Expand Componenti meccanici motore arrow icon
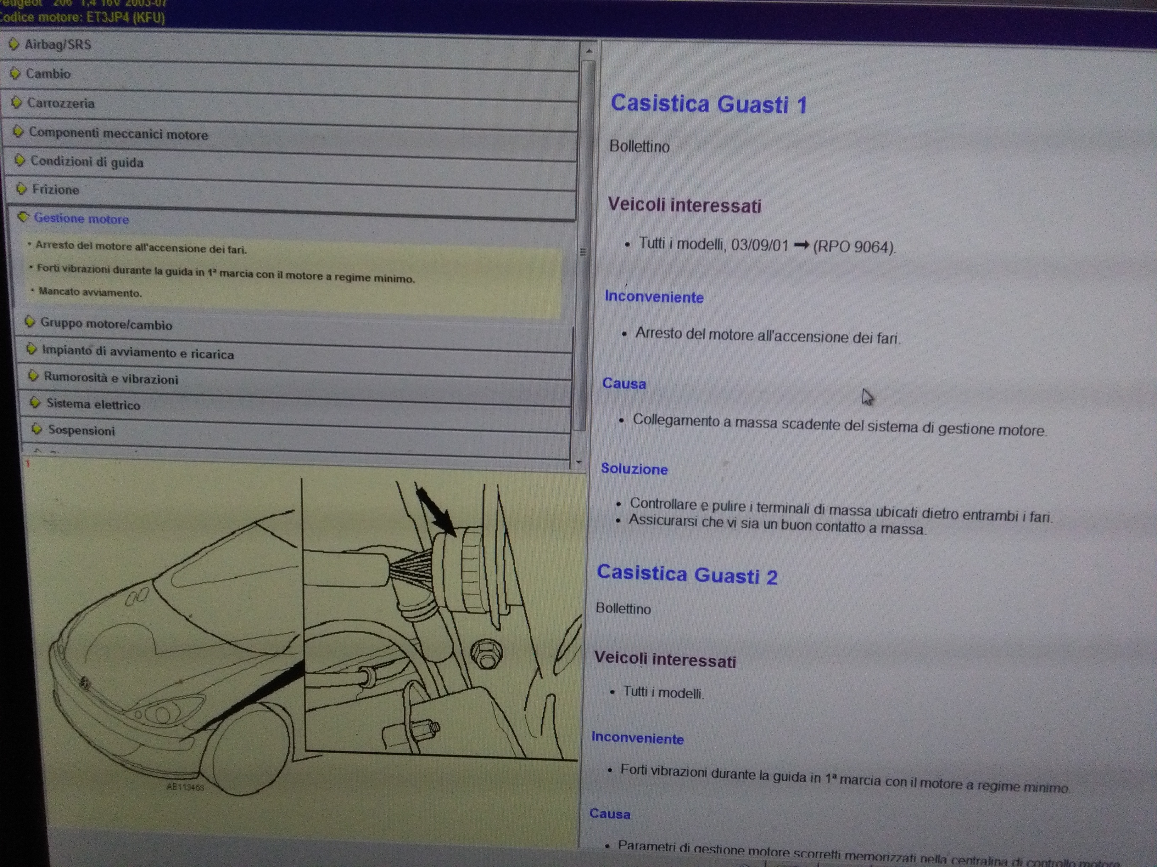This screenshot has height=867, width=1157. pos(18,131)
